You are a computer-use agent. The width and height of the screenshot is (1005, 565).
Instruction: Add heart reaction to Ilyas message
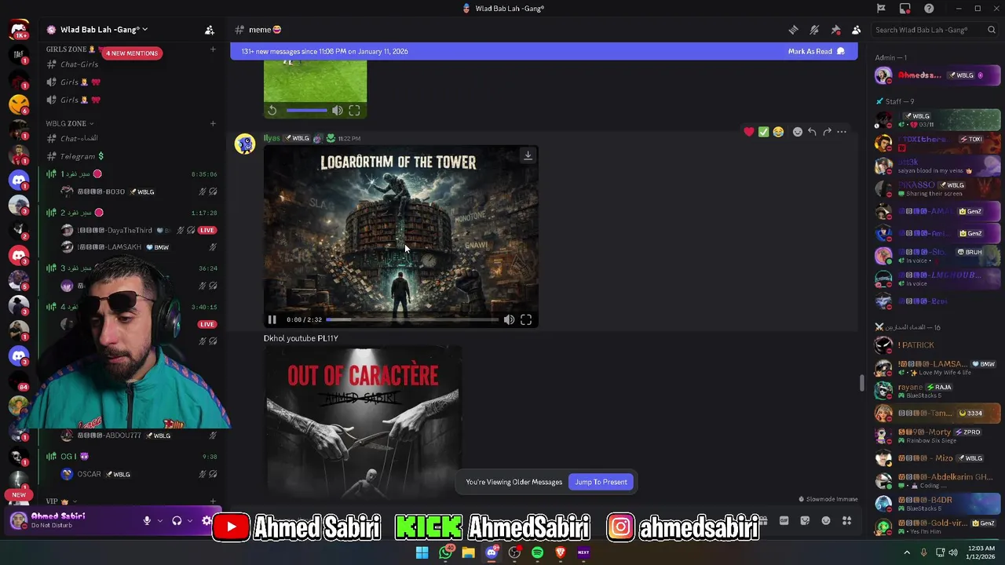[x=749, y=132]
